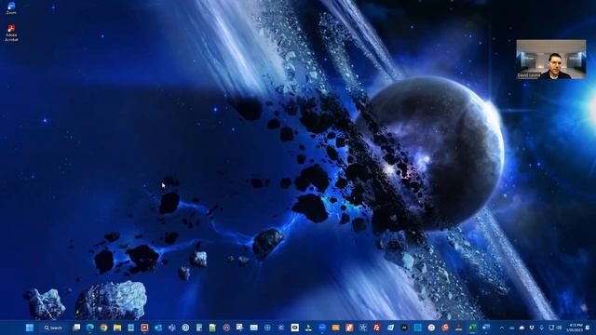This screenshot has width=596, height=335.
Task: Open the network status tray icon
Action: 551,328
